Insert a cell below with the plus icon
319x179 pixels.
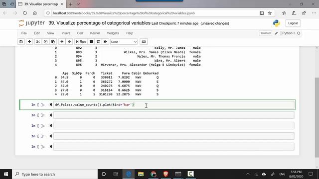(29, 42)
